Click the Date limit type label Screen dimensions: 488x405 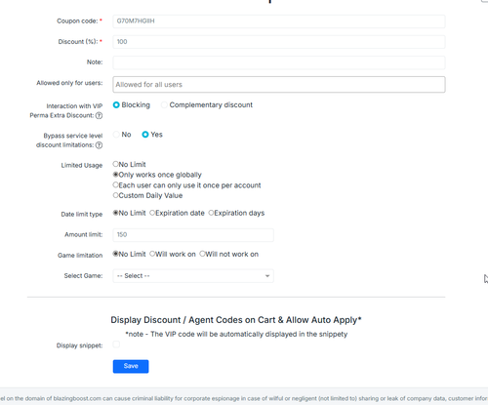(82, 214)
